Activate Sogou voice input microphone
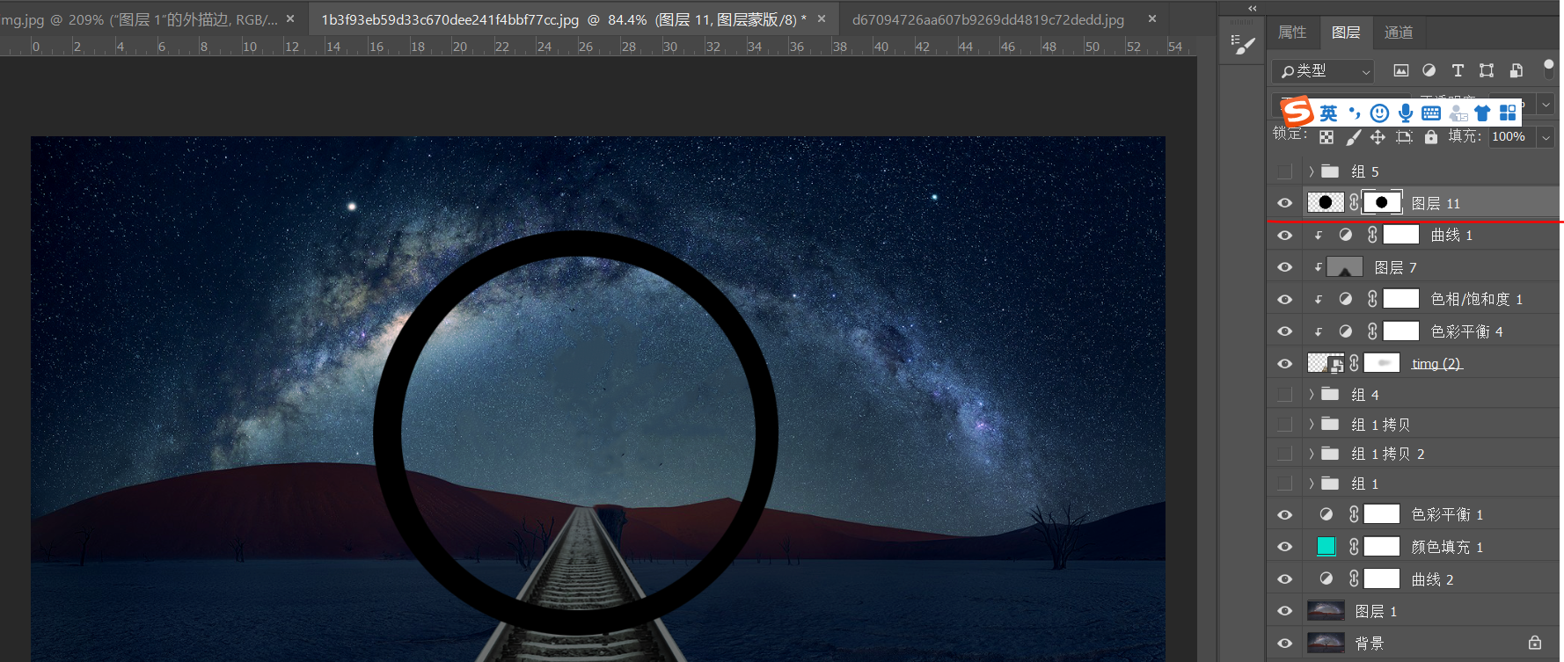 1406,113
